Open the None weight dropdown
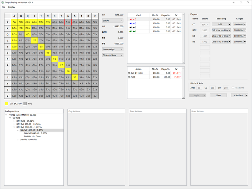The width and height of the screenshot is (252, 189). (x=113, y=49)
